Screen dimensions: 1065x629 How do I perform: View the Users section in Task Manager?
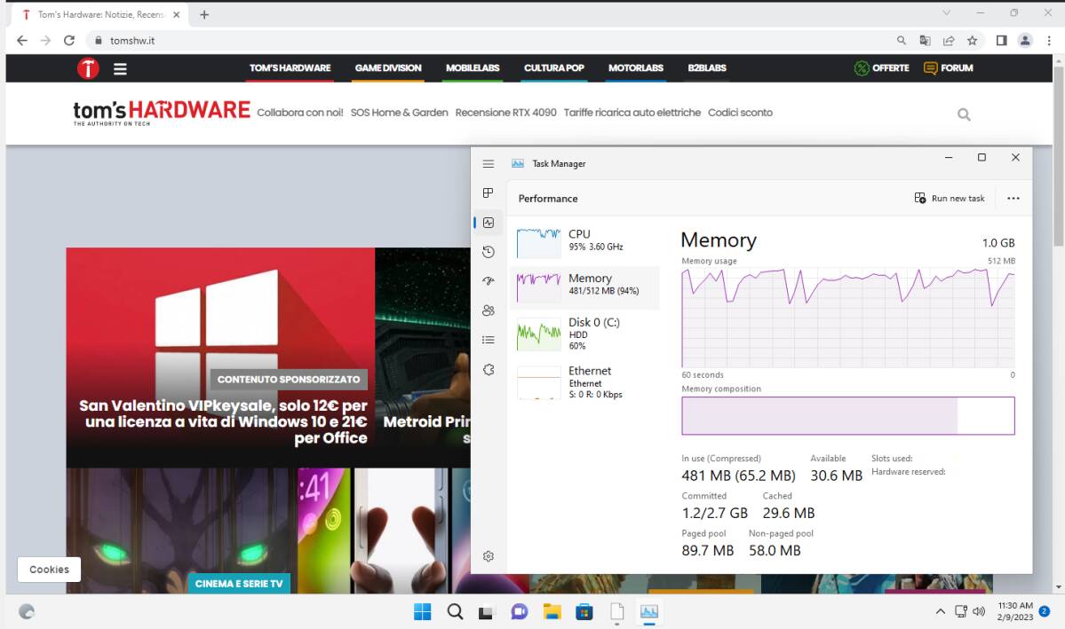click(488, 311)
